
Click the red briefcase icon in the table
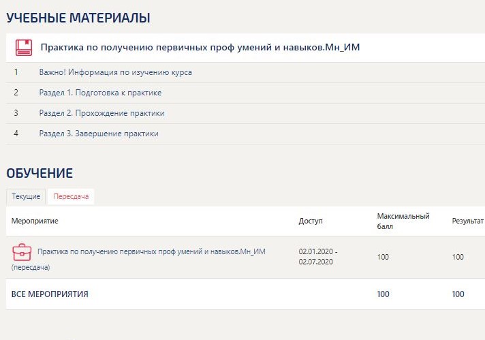tap(22, 253)
